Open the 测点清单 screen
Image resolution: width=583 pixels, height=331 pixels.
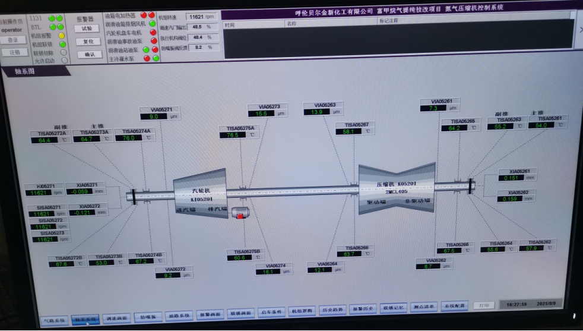[424, 307]
